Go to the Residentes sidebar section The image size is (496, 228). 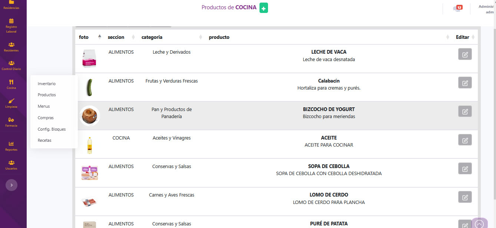(x=11, y=47)
